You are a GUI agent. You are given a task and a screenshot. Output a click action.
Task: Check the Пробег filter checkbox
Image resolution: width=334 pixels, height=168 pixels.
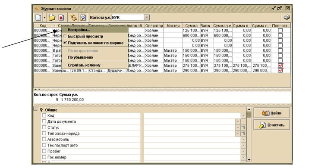pos(44,151)
